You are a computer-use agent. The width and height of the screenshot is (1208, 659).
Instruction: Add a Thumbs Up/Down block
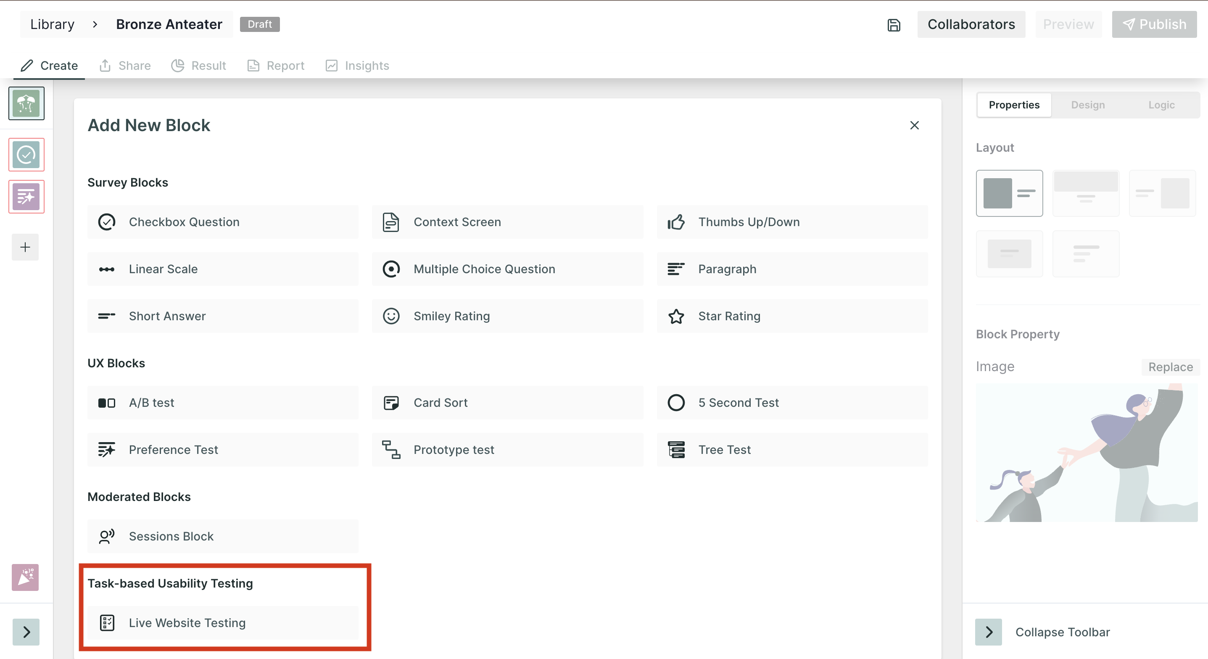[792, 222]
